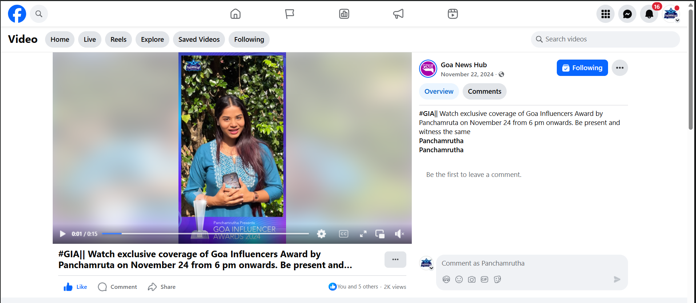
Task: Open the Goa News Hub page link
Action: click(x=463, y=65)
